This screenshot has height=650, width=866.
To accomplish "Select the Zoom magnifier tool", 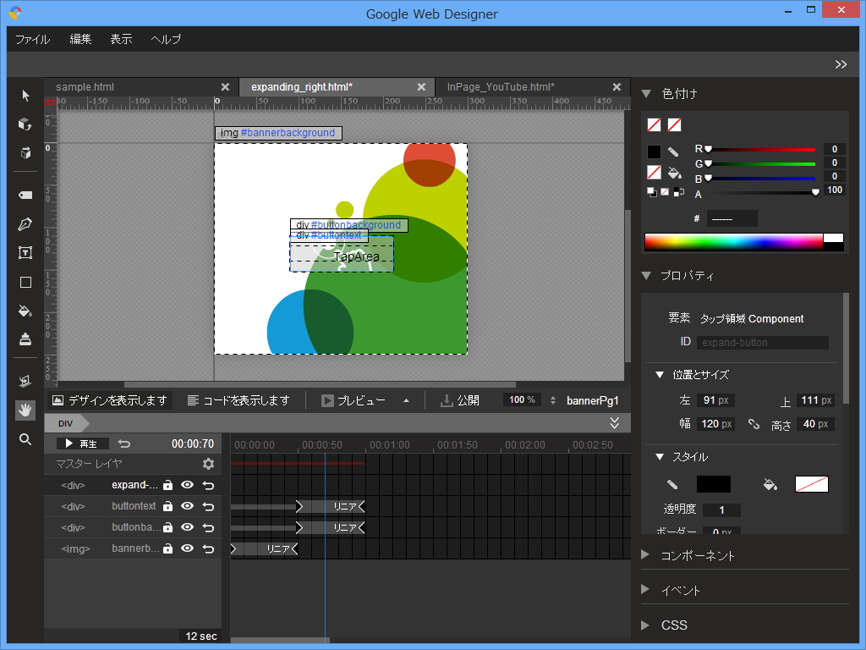I will [x=25, y=439].
